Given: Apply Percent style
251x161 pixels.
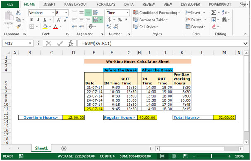Looking at the screenshot, I should [x=120, y=20].
